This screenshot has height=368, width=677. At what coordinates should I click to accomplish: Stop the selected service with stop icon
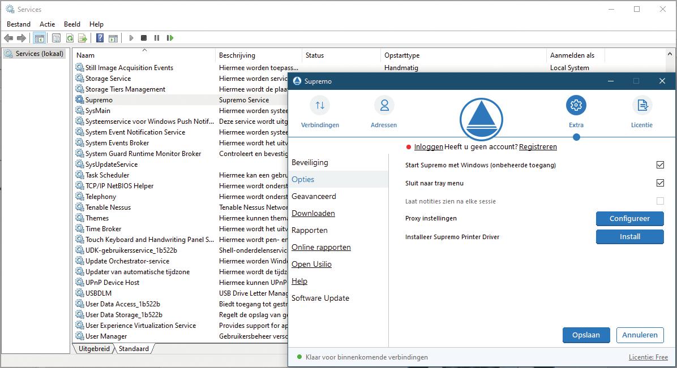point(144,38)
